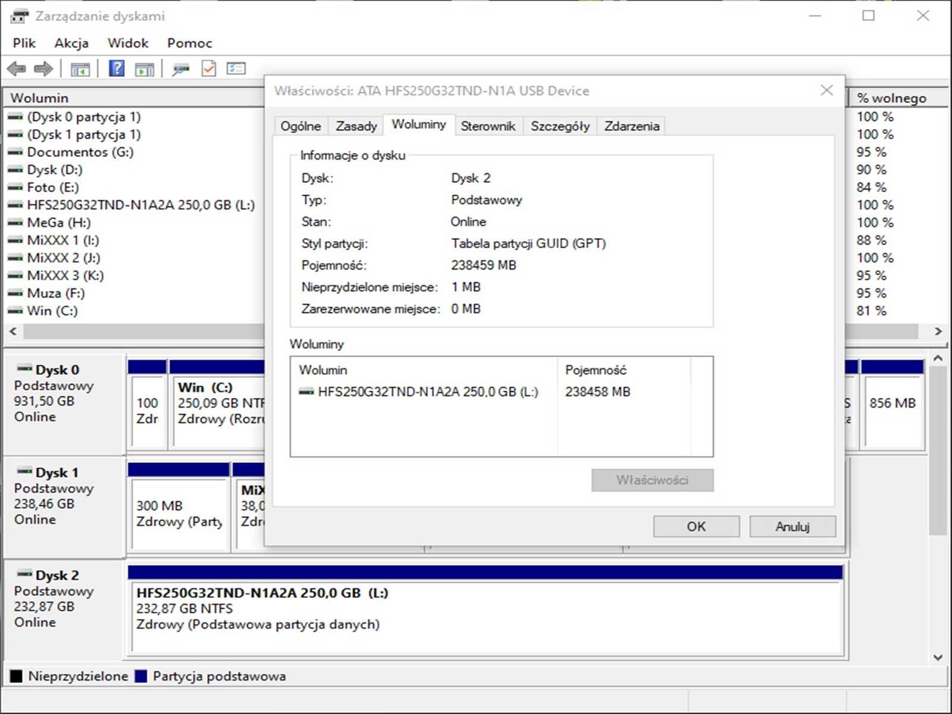Select the Woluminy tab
The image size is (952, 714).
[x=419, y=124]
